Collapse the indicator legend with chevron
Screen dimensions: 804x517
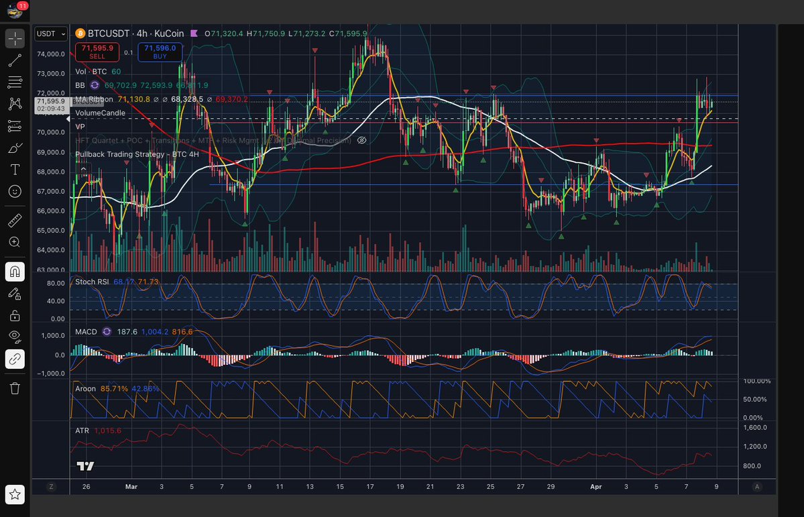click(84, 168)
